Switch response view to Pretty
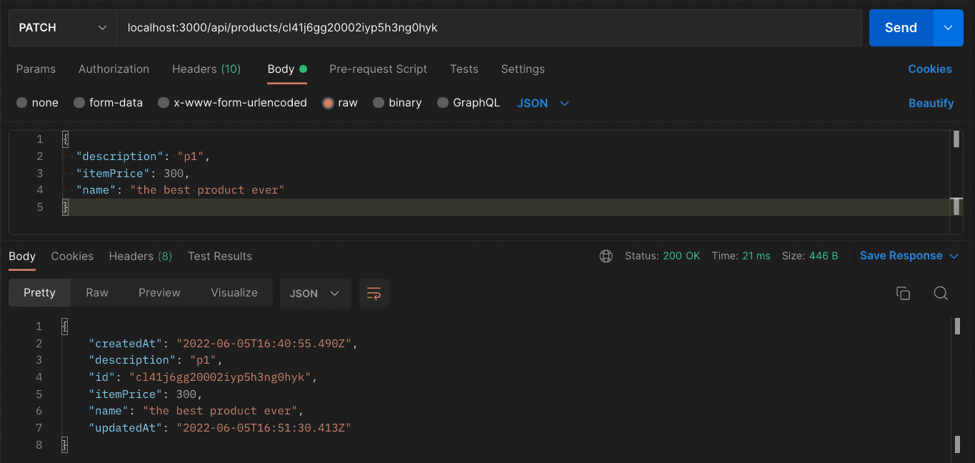 point(39,293)
